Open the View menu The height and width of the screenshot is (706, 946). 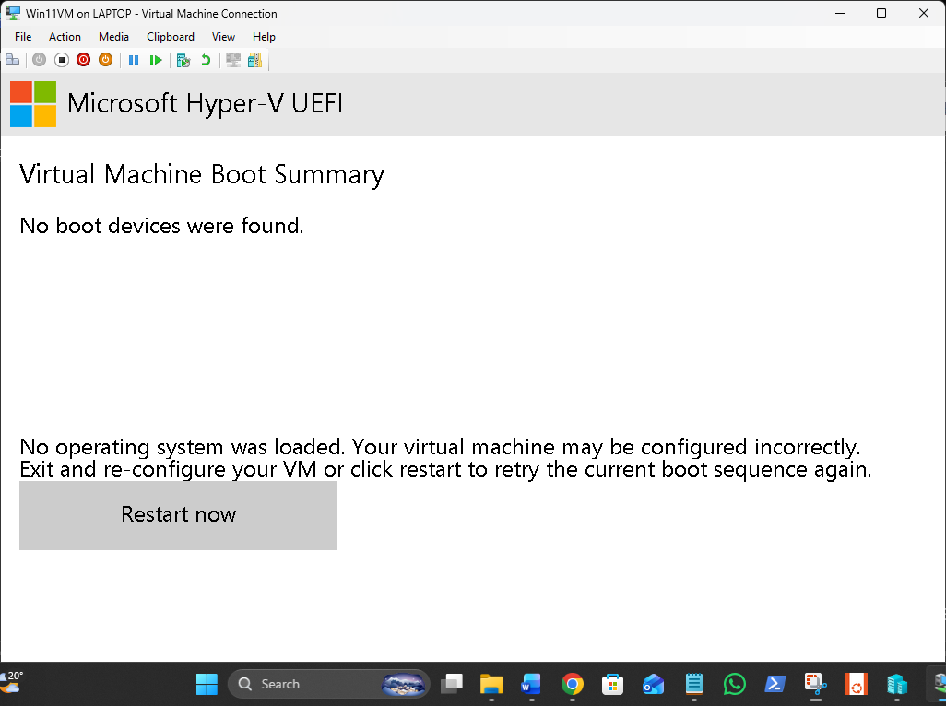223,37
